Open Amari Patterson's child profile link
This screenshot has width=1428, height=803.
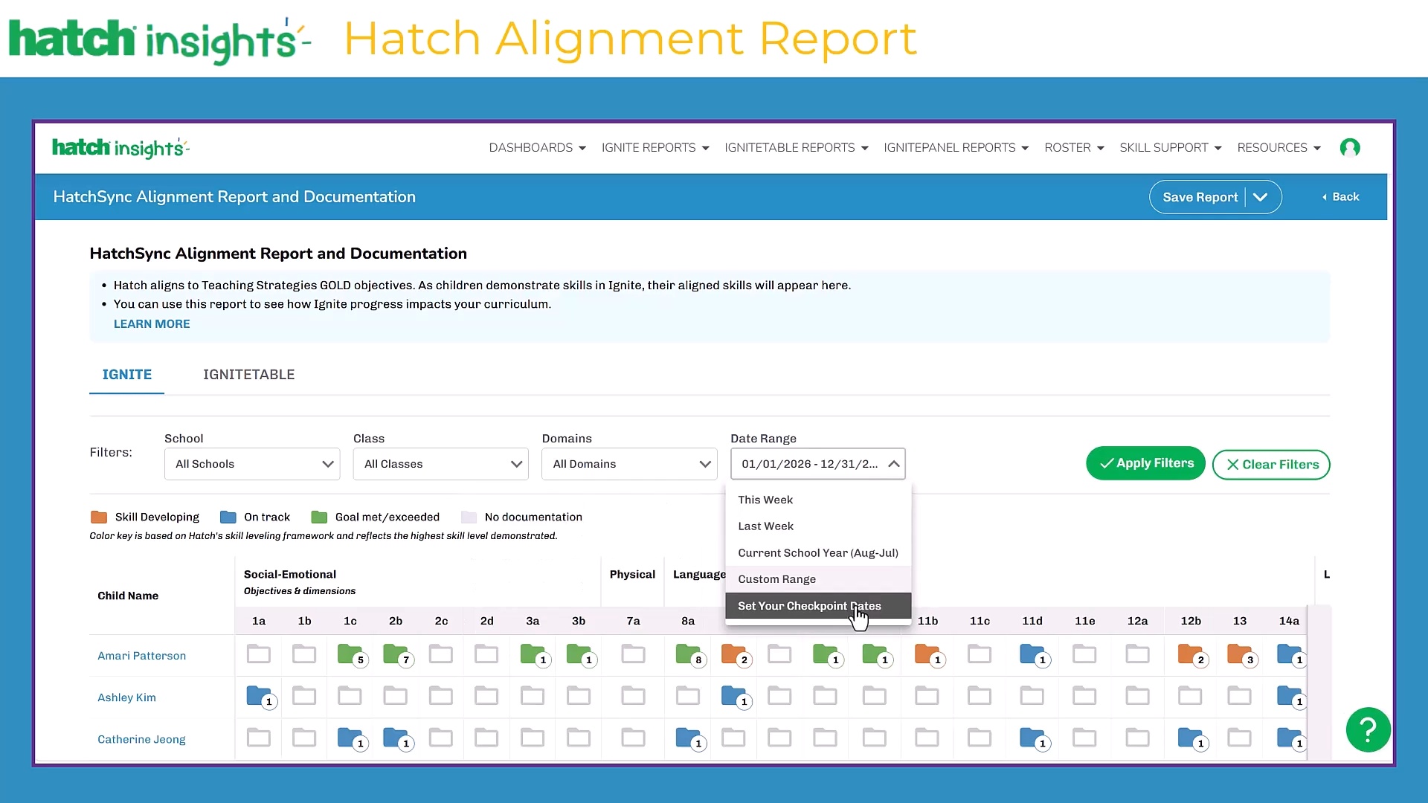pyautogui.click(x=142, y=656)
